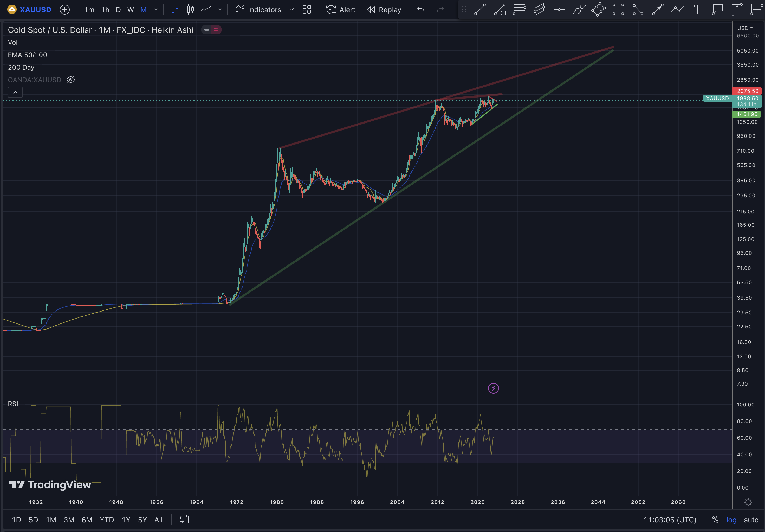Collapse the indicator legend chevron
Screen dimensions: 765x532
click(x=15, y=92)
